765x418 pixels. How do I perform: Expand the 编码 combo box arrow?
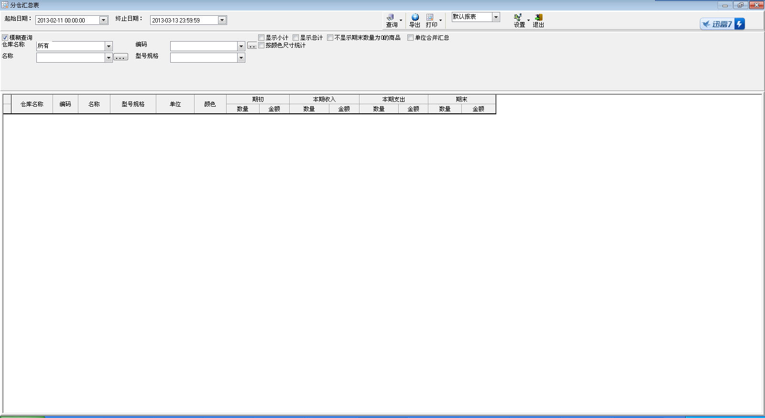[241, 46]
